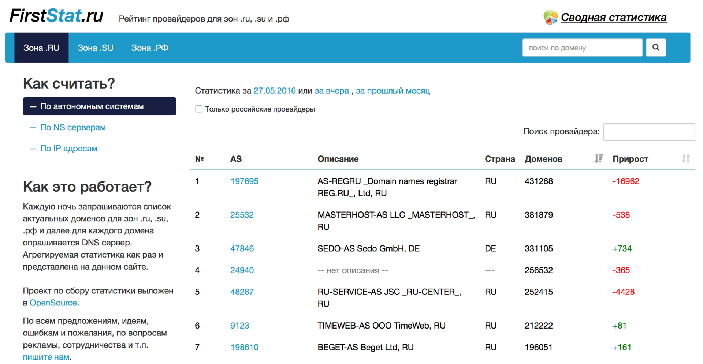Focus the поиск по домену search field
The image size is (703, 364).
coord(582,48)
